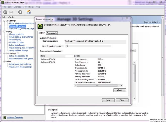Open the Help menu
The image size is (166, 122).
click(x=38, y=7)
